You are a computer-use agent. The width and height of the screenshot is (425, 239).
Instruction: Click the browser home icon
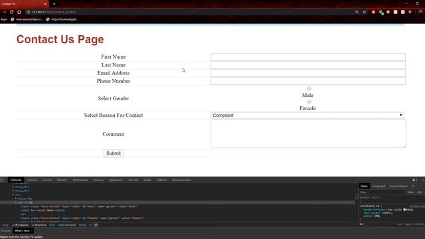point(19,12)
